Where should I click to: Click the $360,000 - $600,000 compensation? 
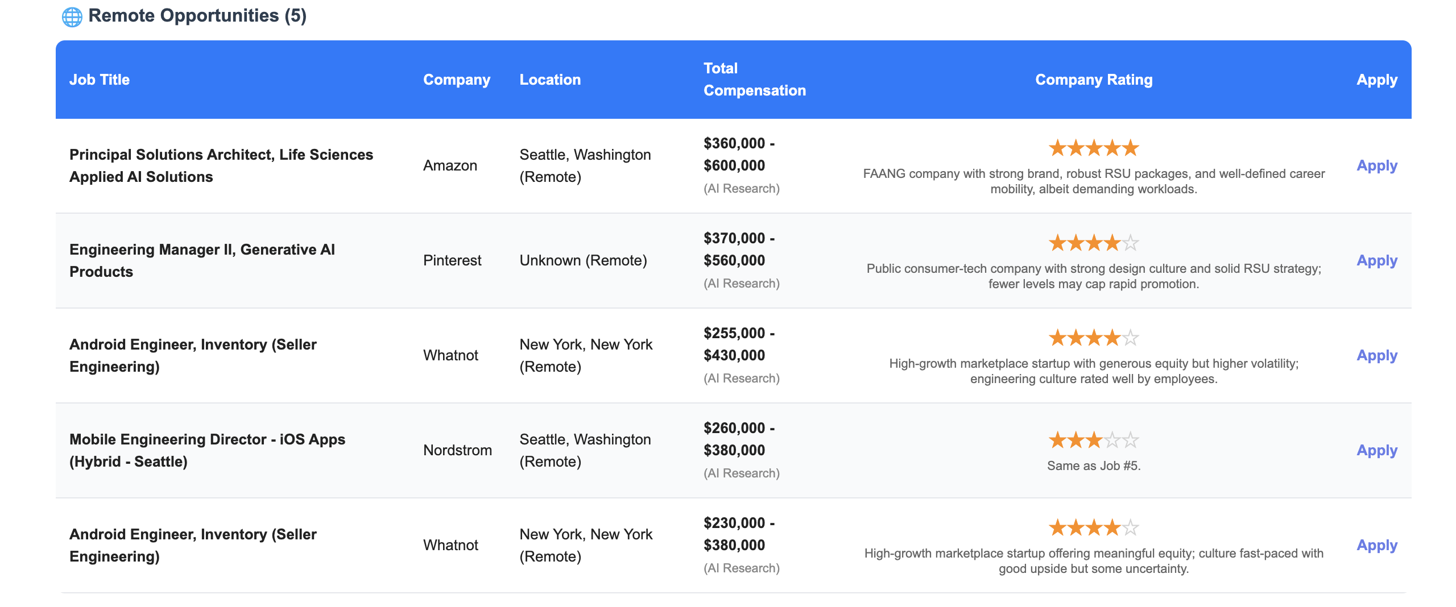pyautogui.click(x=739, y=154)
